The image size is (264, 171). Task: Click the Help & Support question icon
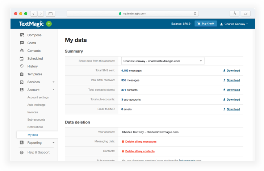click(x=22, y=152)
